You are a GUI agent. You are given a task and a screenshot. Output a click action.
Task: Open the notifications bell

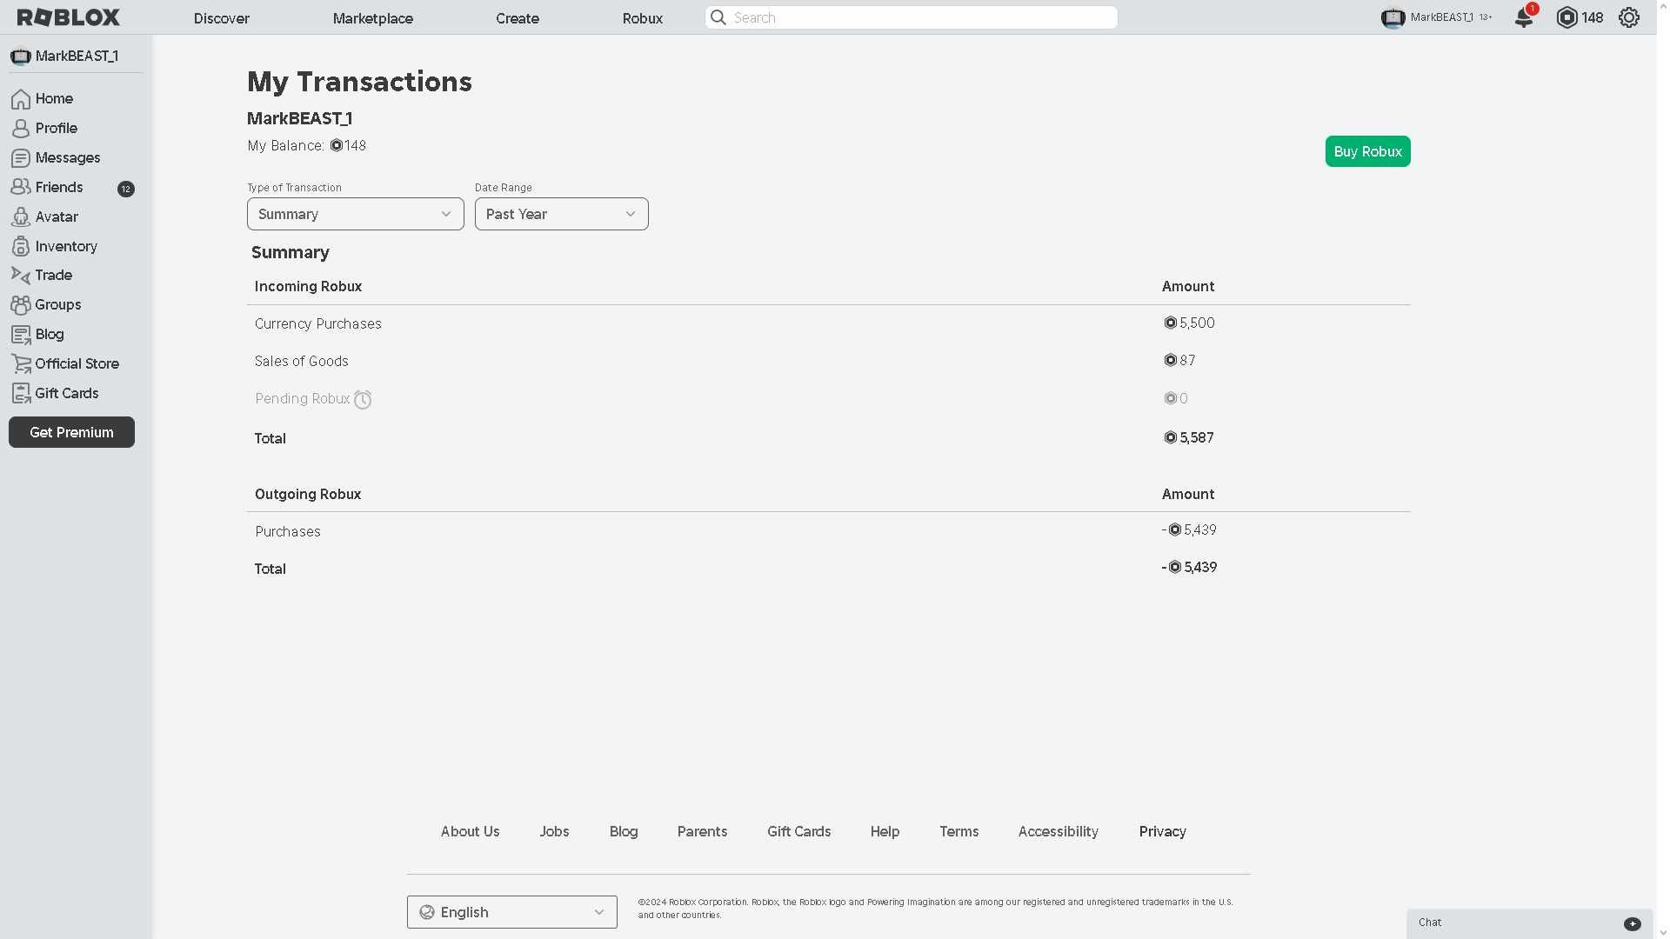[1524, 17]
